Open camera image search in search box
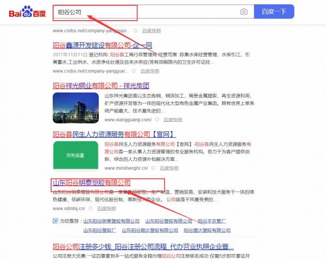The height and width of the screenshot is (259, 326). tap(244, 12)
